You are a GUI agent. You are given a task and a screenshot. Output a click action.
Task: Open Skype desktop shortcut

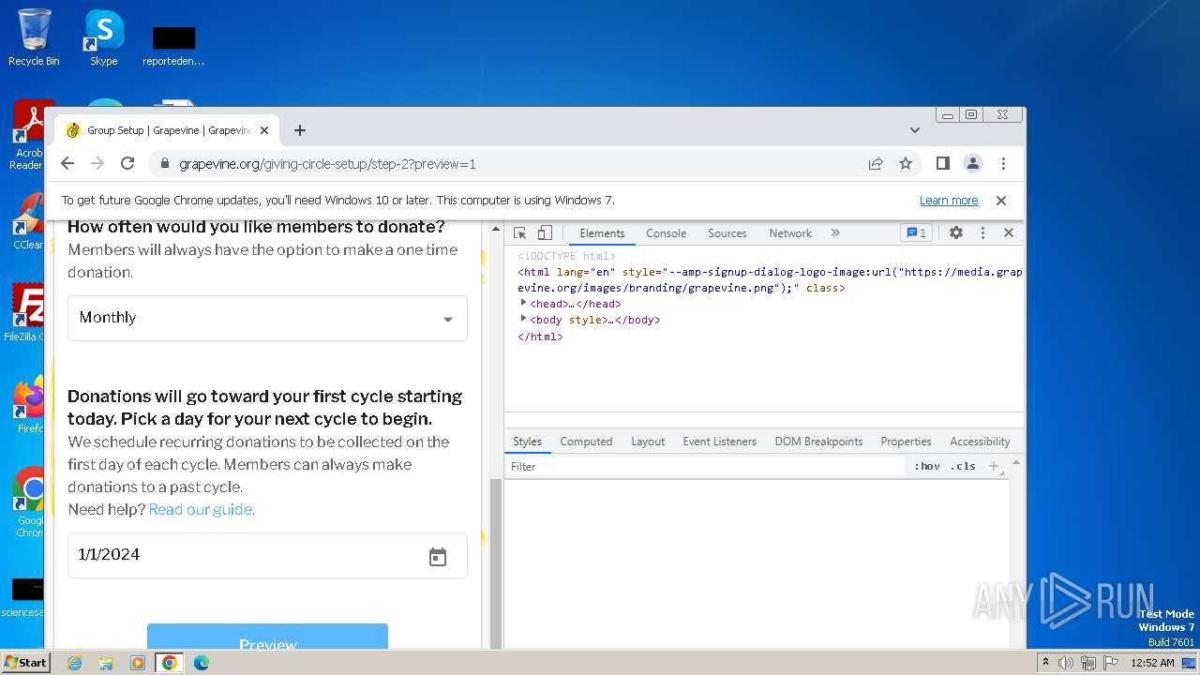(104, 37)
